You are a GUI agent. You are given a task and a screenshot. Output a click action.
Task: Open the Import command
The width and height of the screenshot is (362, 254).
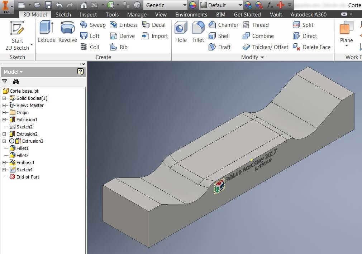pos(155,36)
